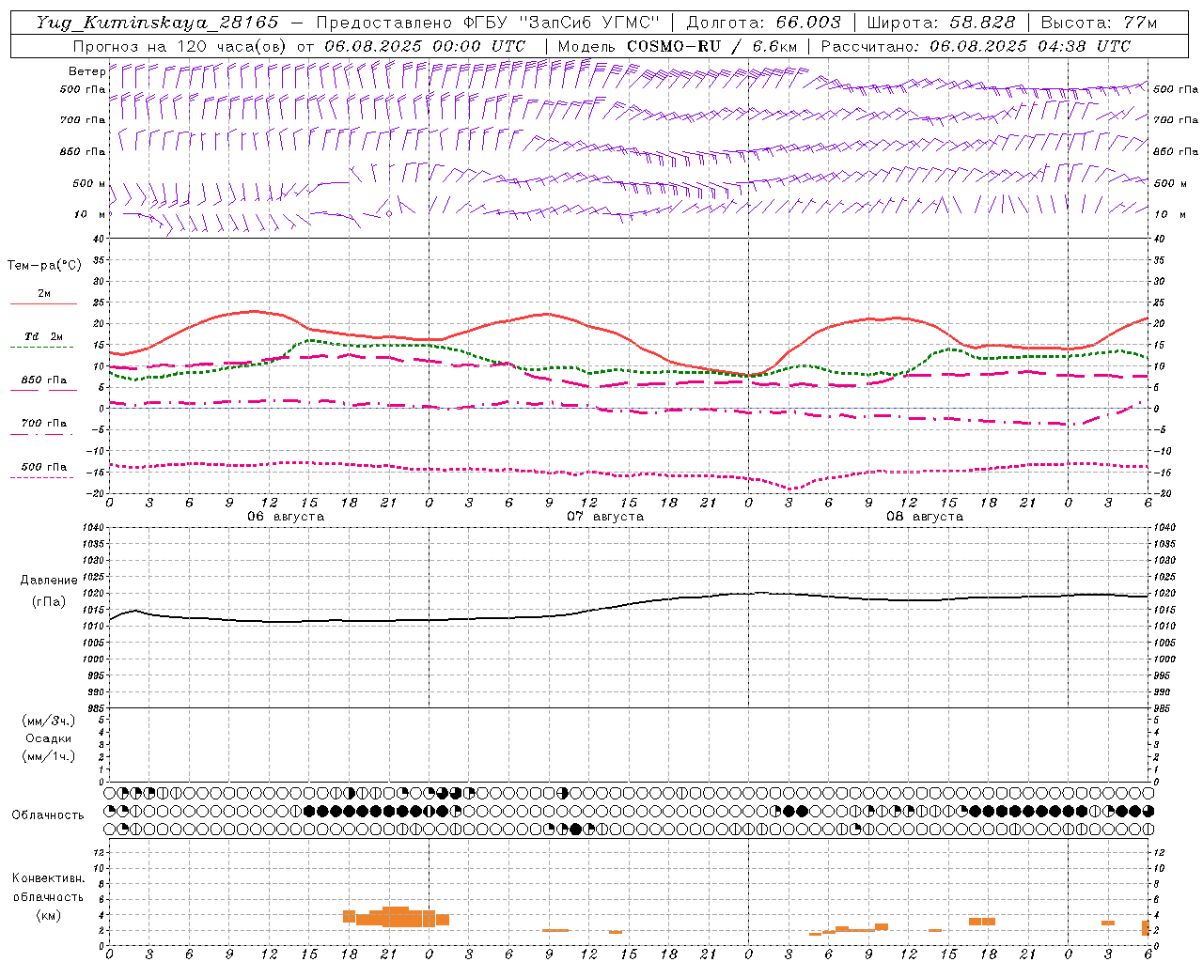1203x962 pixels.
Task: Click the 08 августа date label
Action: point(925,516)
